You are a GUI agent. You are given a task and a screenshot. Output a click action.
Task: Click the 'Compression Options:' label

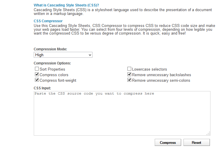click(52, 63)
